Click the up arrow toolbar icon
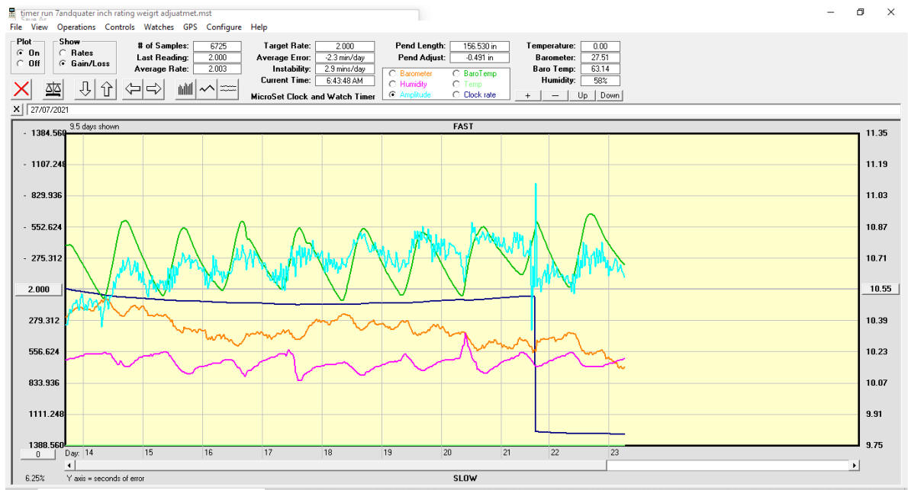Image resolution: width=908 pixels, height=490 pixels. coord(106,88)
